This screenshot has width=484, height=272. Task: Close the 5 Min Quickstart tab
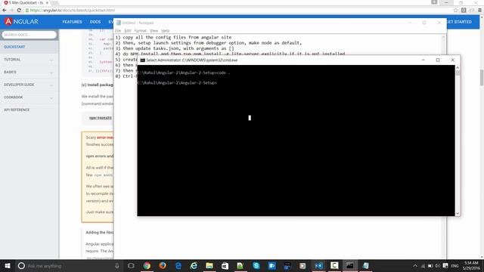[x=47, y=2]
